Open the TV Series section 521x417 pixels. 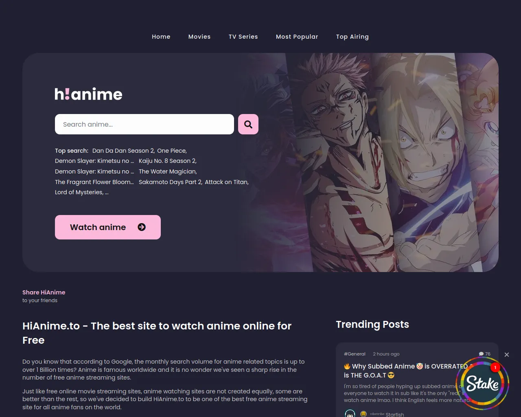[x=243, y=37]
